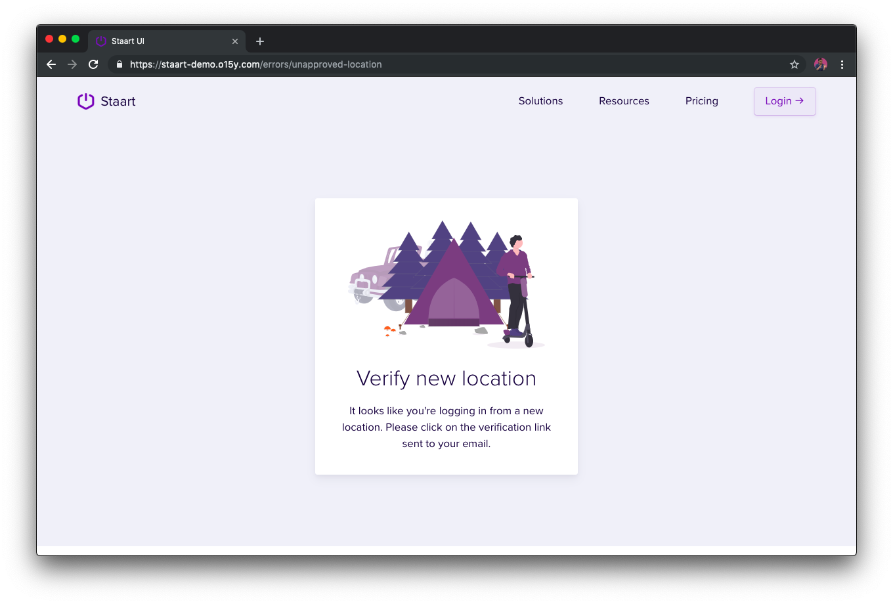Open the Solutions menu item
Screen dimensions: 893x604
click(540, 101)
